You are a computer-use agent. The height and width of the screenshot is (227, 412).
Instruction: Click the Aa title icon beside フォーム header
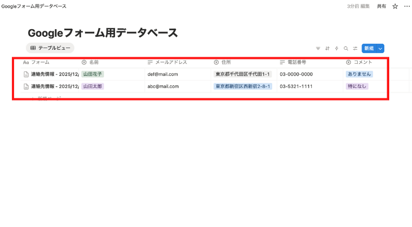26,62
